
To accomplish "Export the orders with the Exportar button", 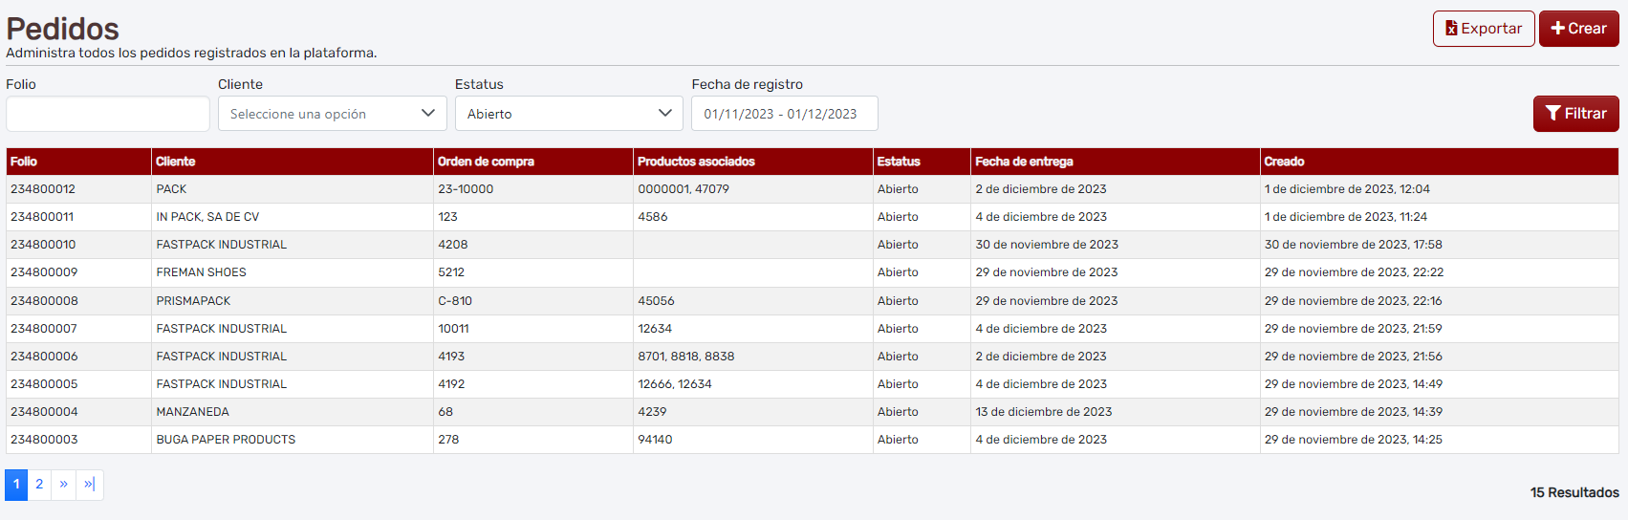I will 1484,29.
